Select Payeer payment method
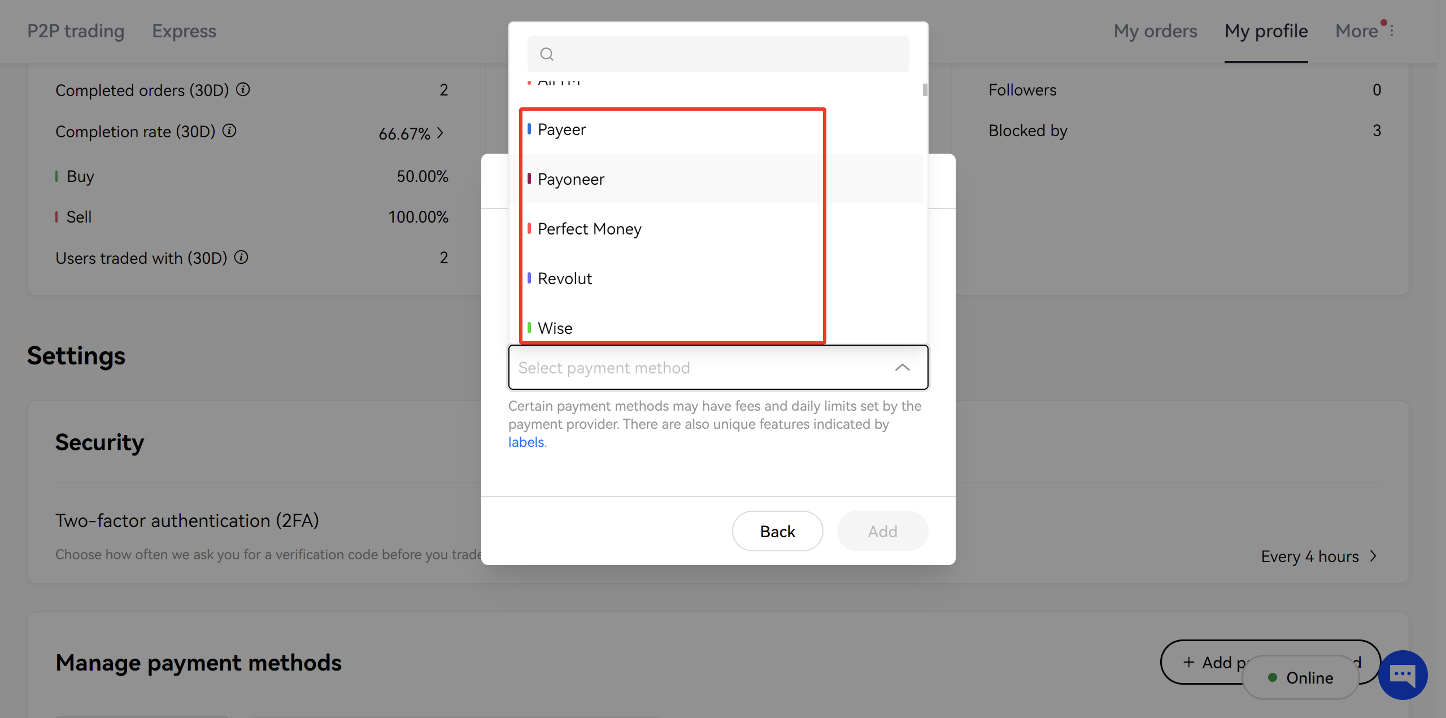The height and width of the screenshot is (718, 1446). coord(716,129)
